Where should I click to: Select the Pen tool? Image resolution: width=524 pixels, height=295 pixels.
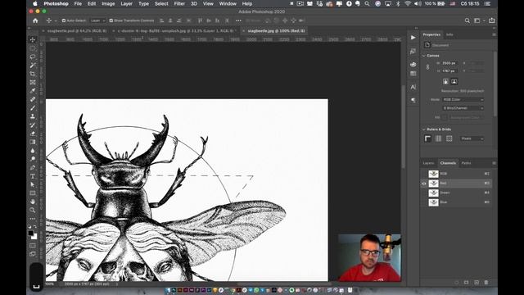coord(33,167)
